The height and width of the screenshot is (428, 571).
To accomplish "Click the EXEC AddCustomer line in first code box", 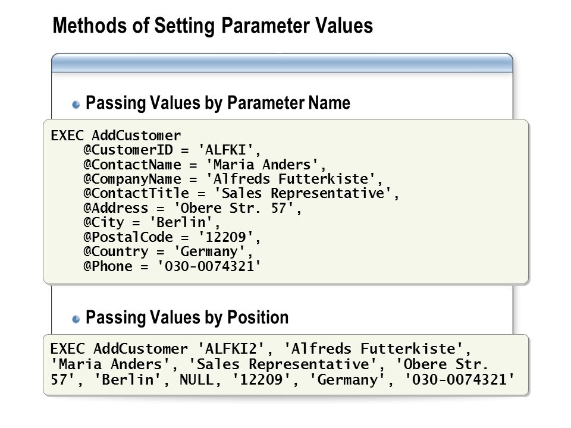I will point(116,136).
